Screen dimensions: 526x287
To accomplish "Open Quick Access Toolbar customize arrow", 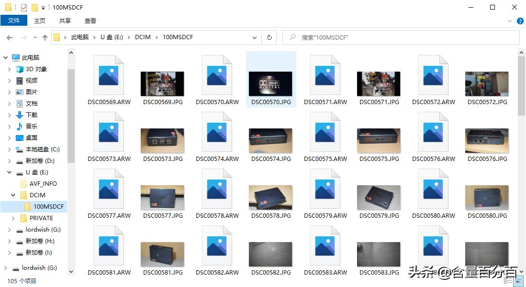I will pos(43,8).
